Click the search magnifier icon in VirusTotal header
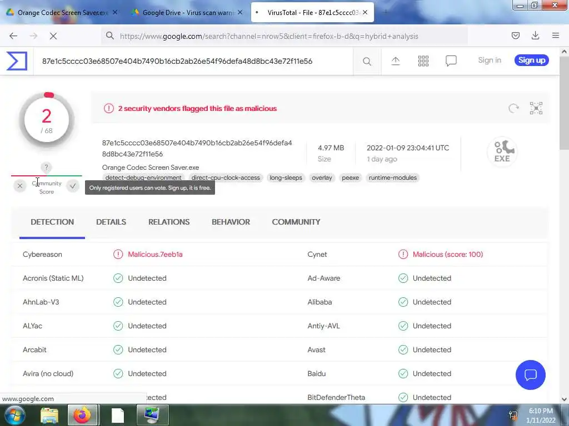Image resolution: width=569 pixels, height=426 pixels. tap(367, 61)
